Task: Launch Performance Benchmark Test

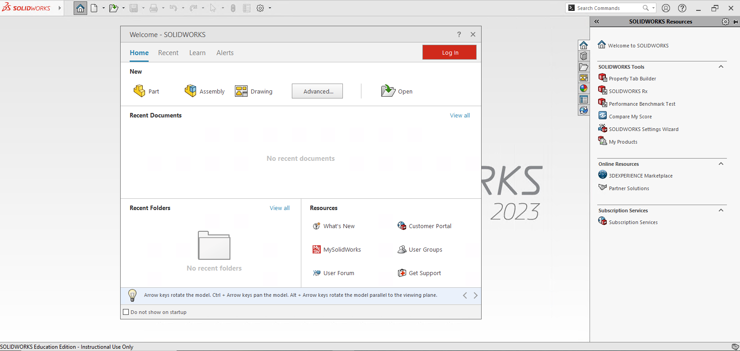Action: pyautogui.click(x=637, y=103)
